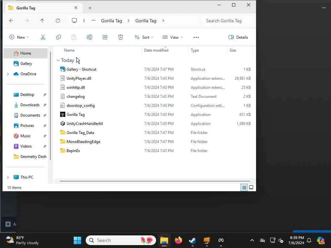Screen dimensions: 331x248
Task: Sort by the Type column header
Action: (195, 50)
